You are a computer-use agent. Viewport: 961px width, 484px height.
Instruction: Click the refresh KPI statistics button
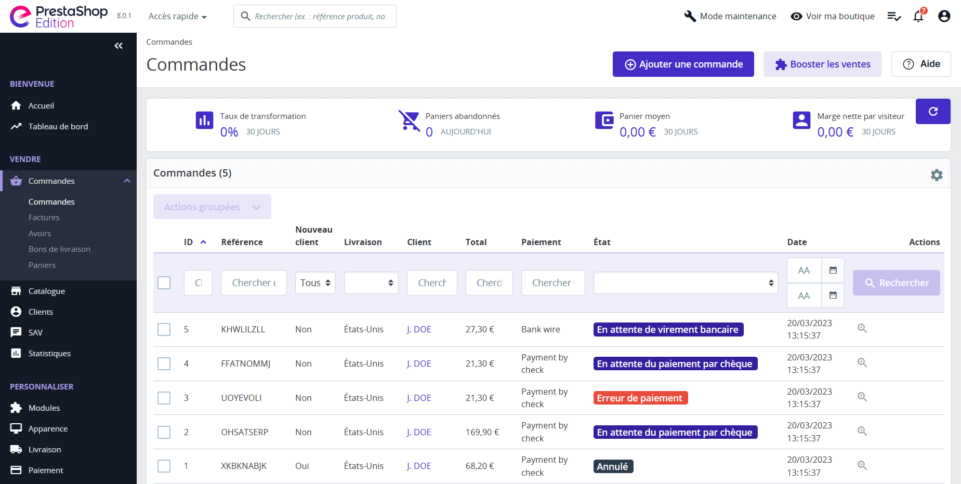[932, 112]
